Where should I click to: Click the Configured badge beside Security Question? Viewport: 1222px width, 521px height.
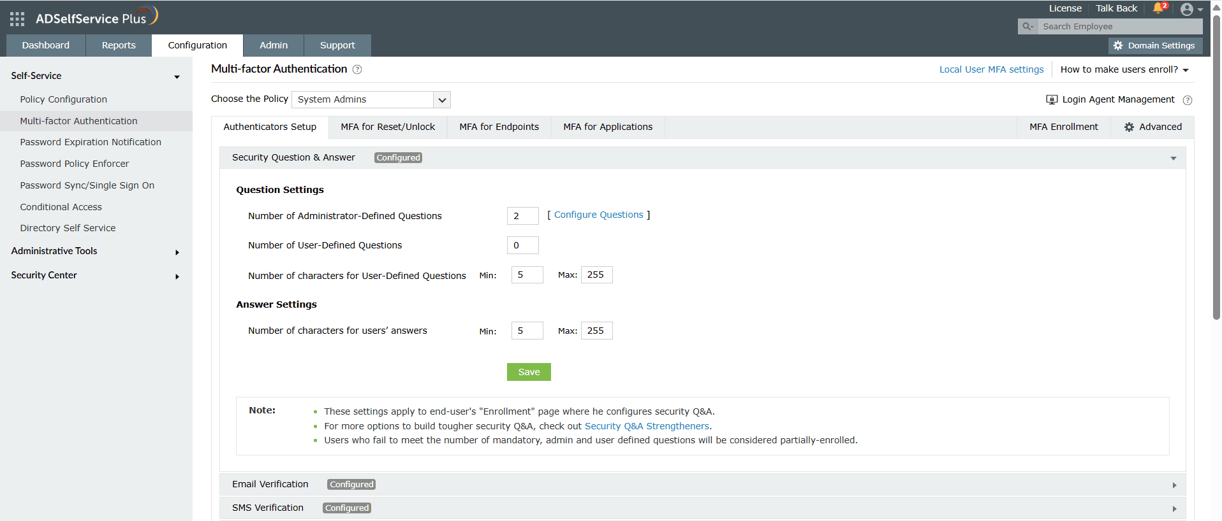(398, 158)
